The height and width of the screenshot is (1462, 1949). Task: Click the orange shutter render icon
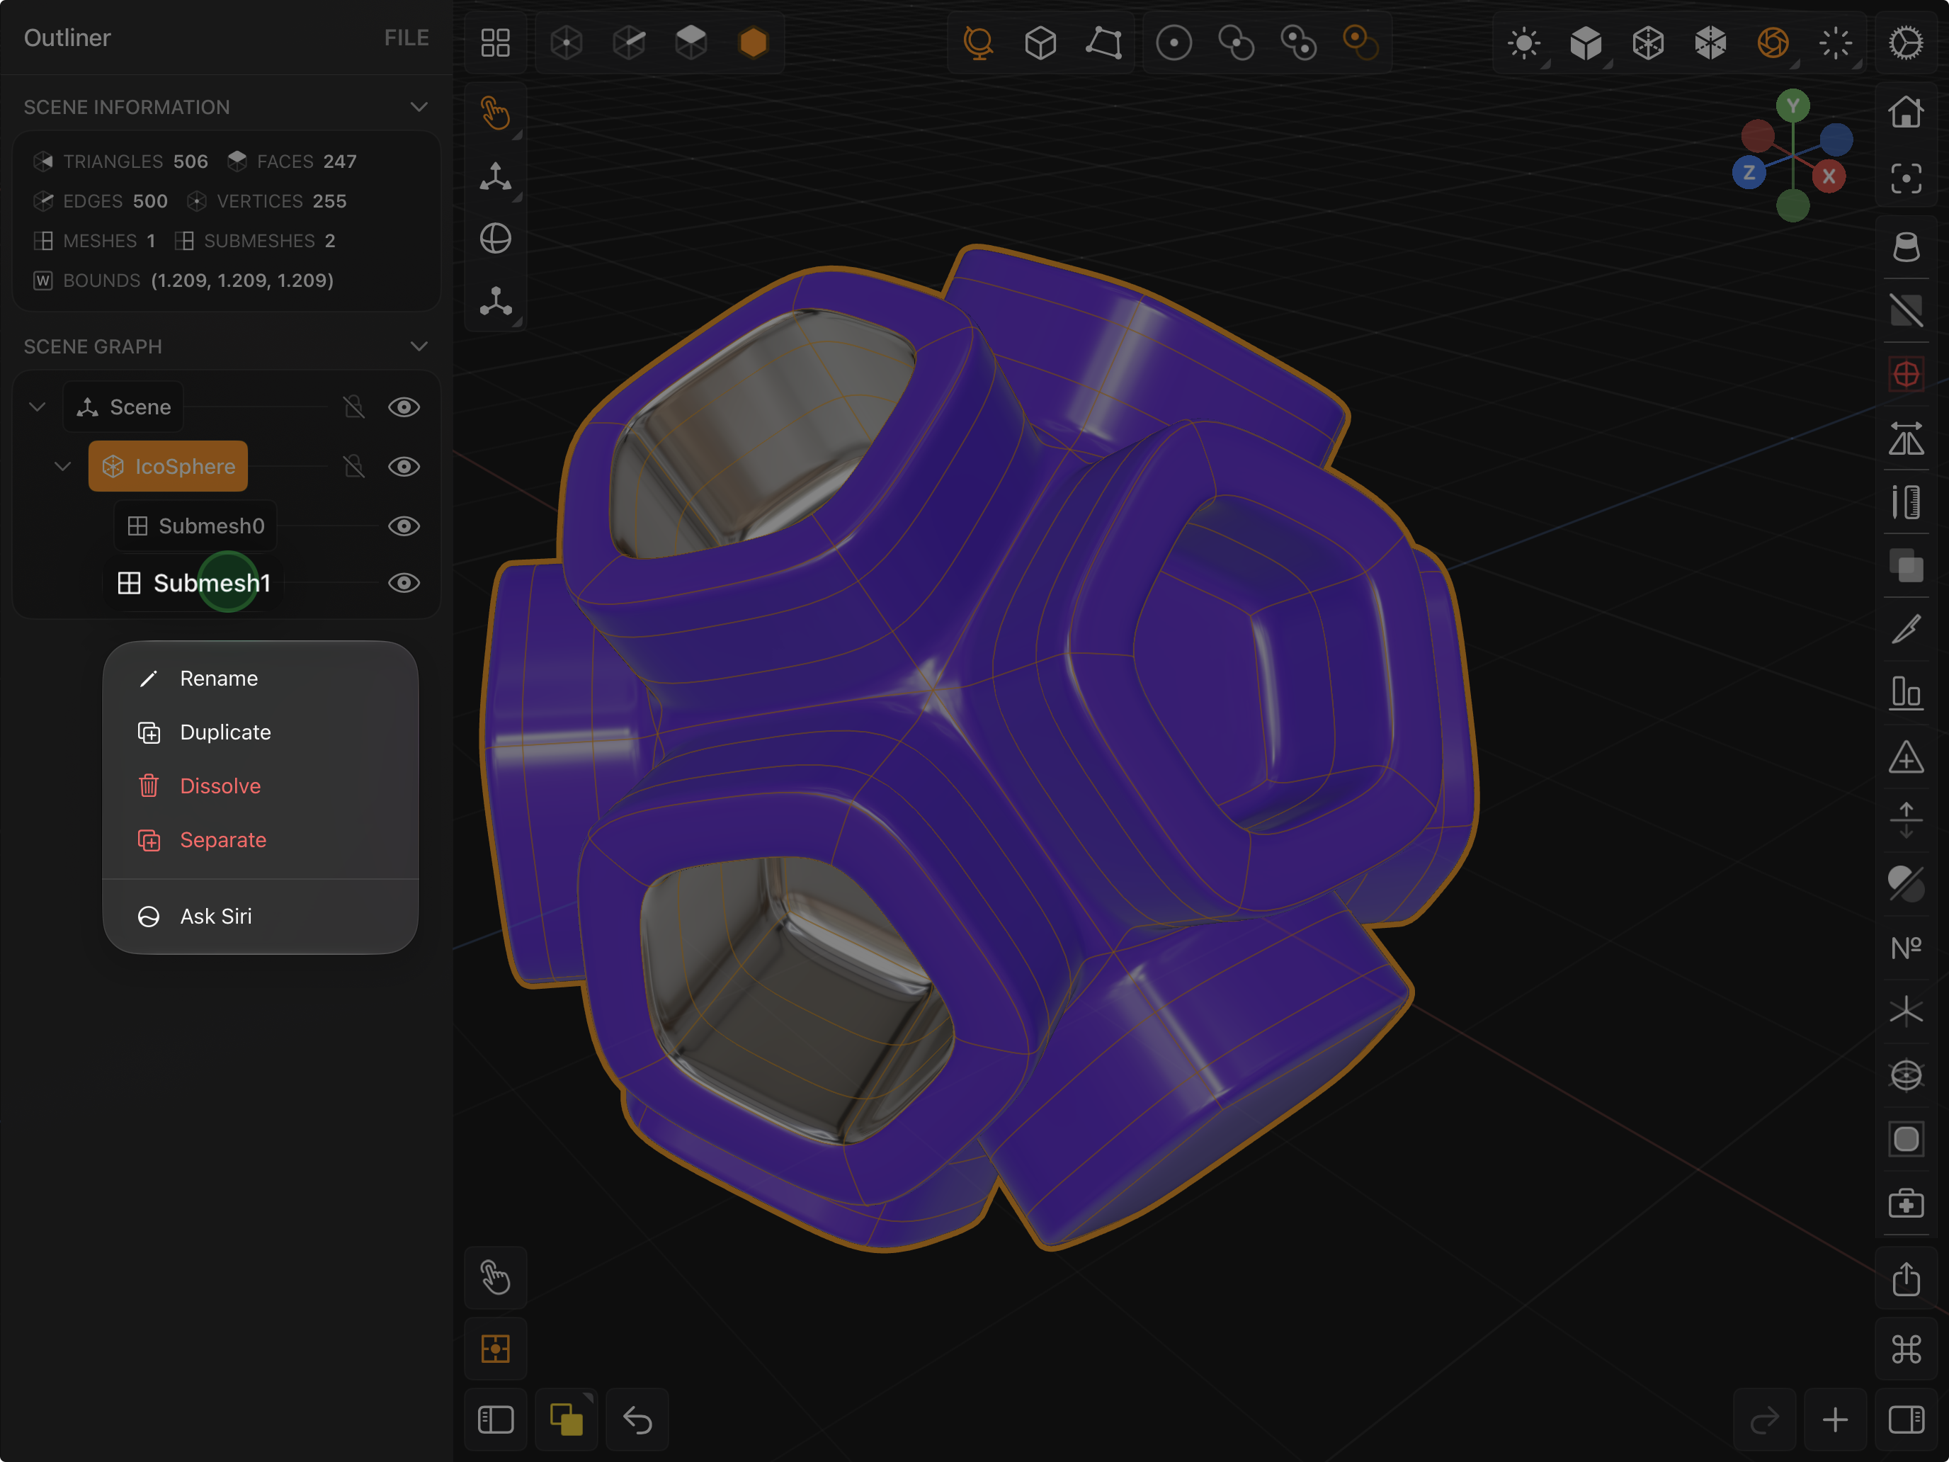click(x=1773, y=42)
